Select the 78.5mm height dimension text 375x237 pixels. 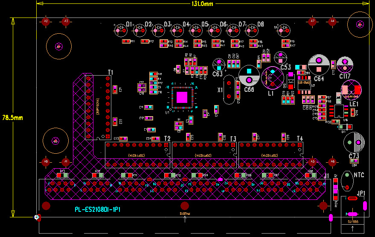click(12, 117)
